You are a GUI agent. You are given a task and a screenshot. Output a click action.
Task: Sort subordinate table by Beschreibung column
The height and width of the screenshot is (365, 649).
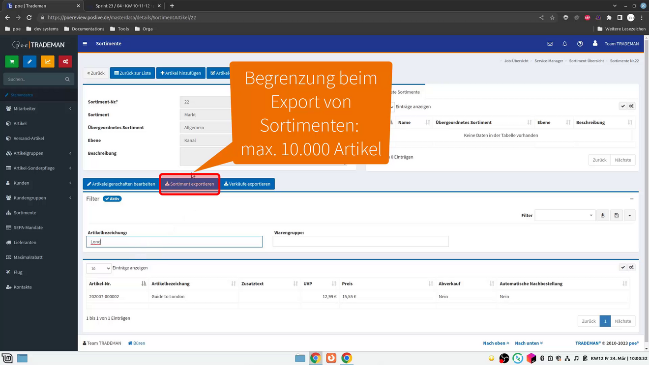click(x=604, y=122)
